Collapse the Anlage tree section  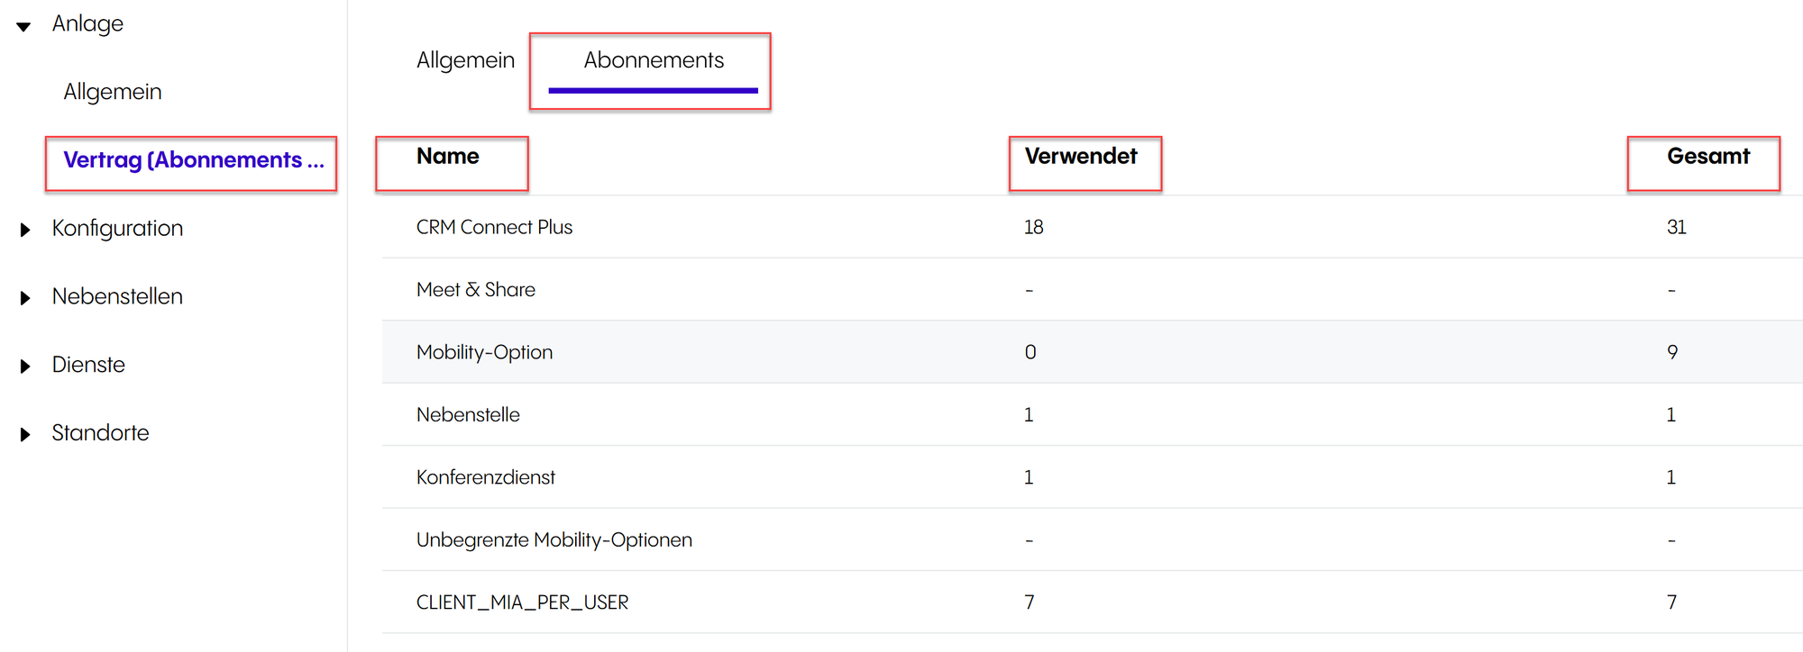24,26
